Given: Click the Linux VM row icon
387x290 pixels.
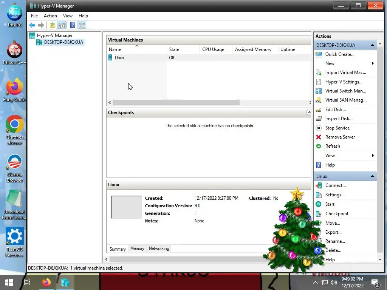Looking at the screenshot, I should coord(110,58).
